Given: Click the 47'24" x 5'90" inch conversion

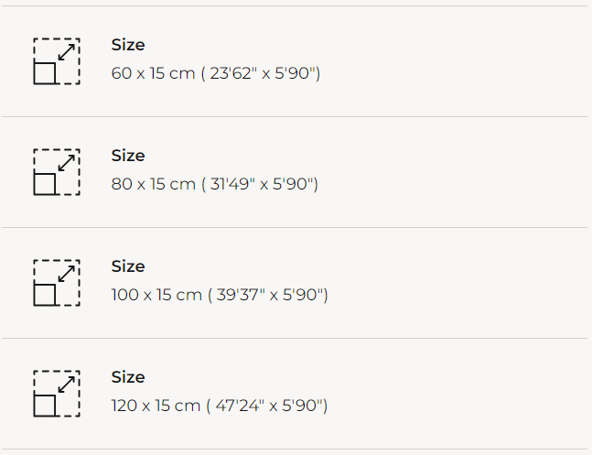Looking at the screenshot, I should point(269,406).
